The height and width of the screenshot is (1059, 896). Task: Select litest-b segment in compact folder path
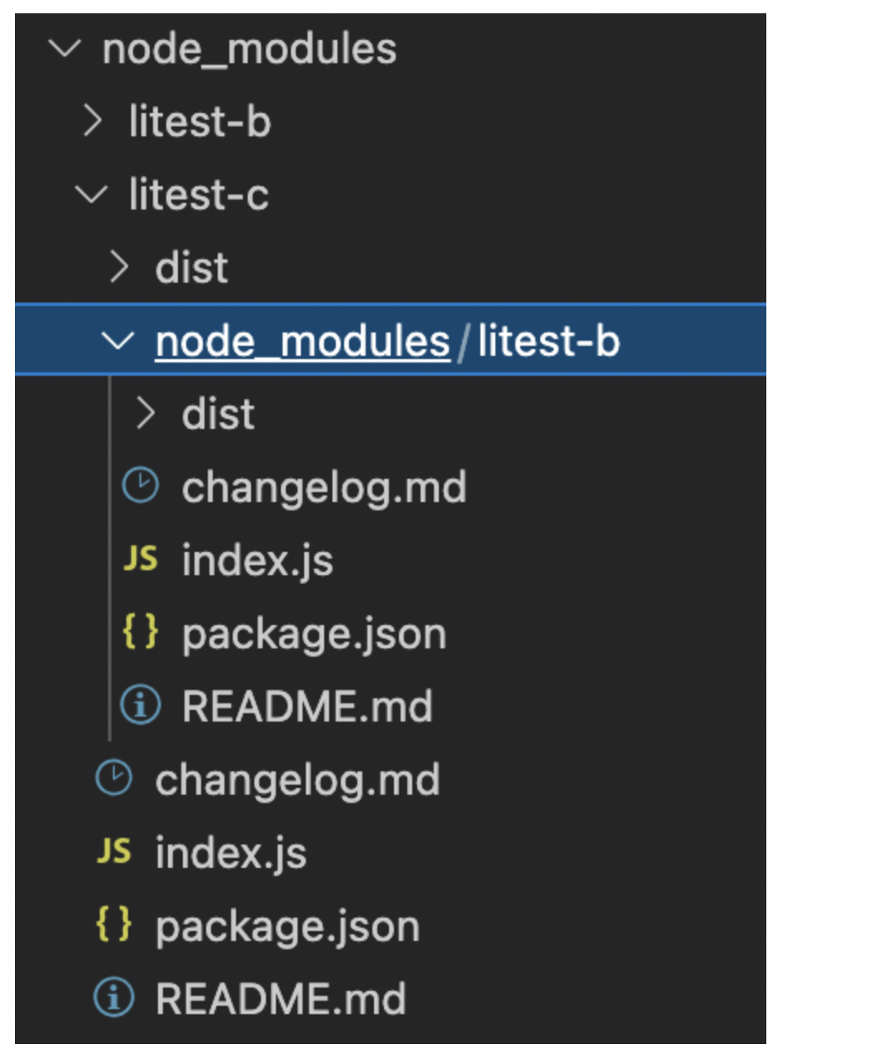549,342
